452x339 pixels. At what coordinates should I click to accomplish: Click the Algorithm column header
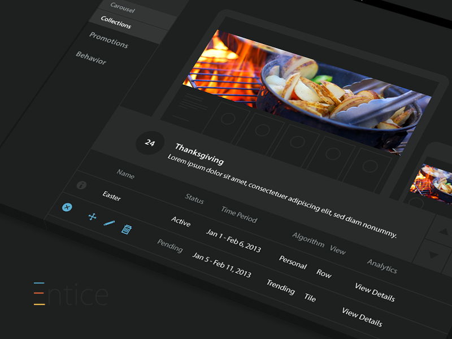[x=308, y=240]
